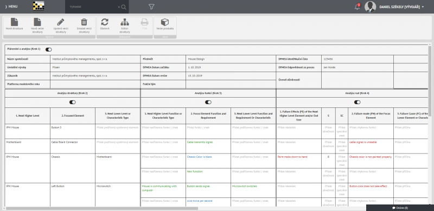Open 'Cable transmits signal' function
This screenshot has height=211, width=434.
[200, 142]
